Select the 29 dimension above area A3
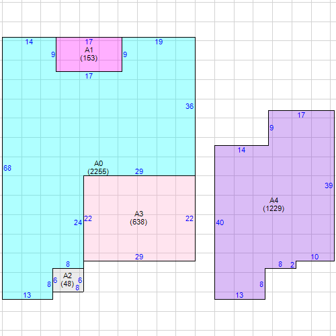The image size is (336, 336). 139,171
